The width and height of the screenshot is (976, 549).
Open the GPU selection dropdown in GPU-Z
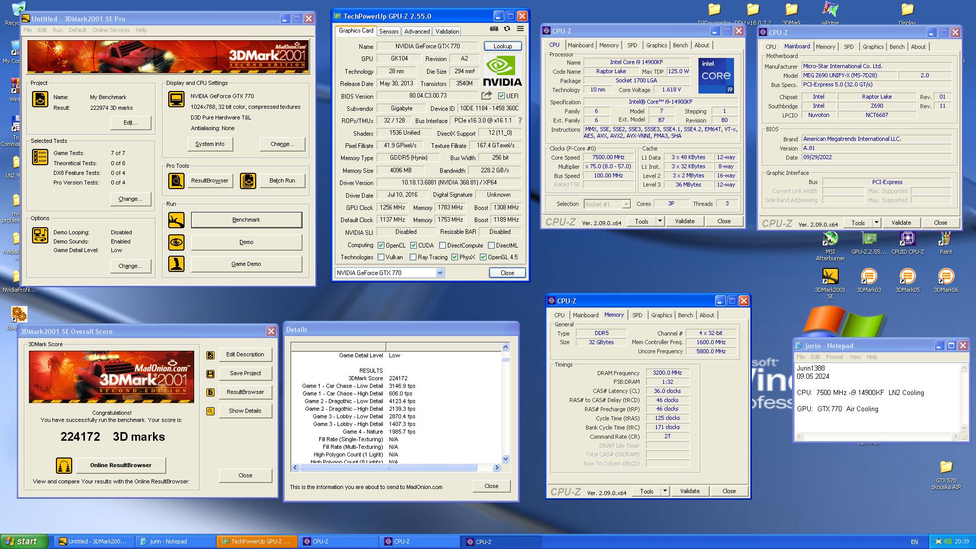click(x=440, y=273)
